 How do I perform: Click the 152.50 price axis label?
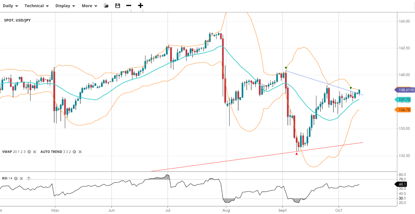coord(405,156)
